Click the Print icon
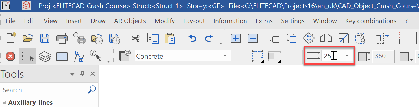The width and height of the screenshot is (419, 107). [x=62, y=38]
